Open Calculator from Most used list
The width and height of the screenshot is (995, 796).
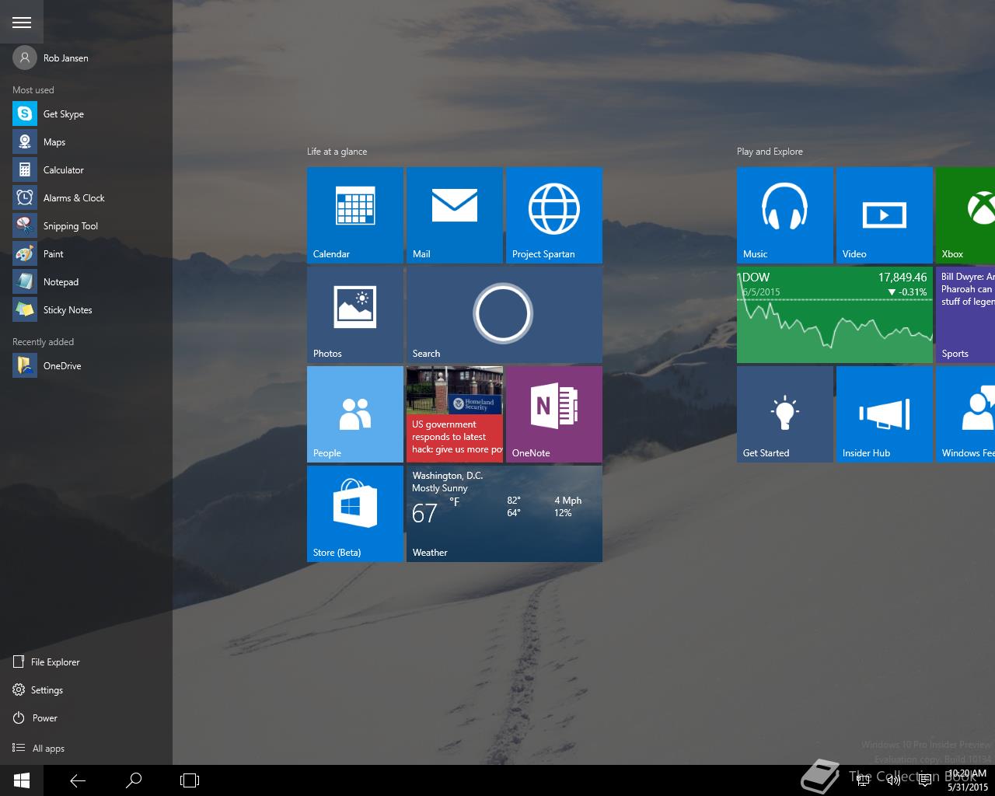tap(86, 170)
